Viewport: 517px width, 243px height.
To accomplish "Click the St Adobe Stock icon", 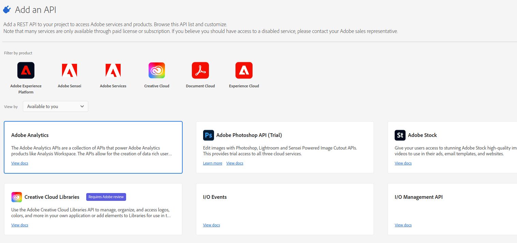I will tap(400, 135).
